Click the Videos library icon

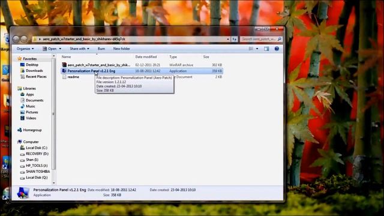point(23,118)
